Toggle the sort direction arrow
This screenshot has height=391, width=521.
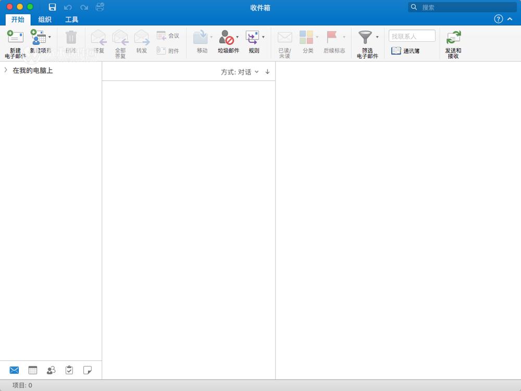coord(267,72)
